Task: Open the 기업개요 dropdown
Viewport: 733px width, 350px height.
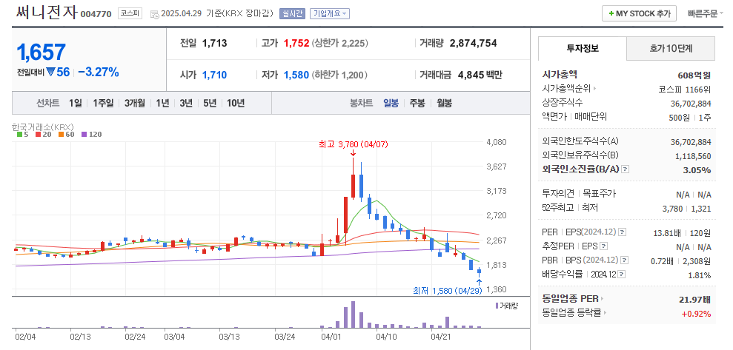Action: tap(330, 13)
